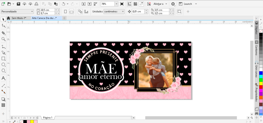The height and width of the screenshot is (123, 263).
Task: Expand the Alinhar a dropdown
Action: pyautogui.click(x=166, y=4)
